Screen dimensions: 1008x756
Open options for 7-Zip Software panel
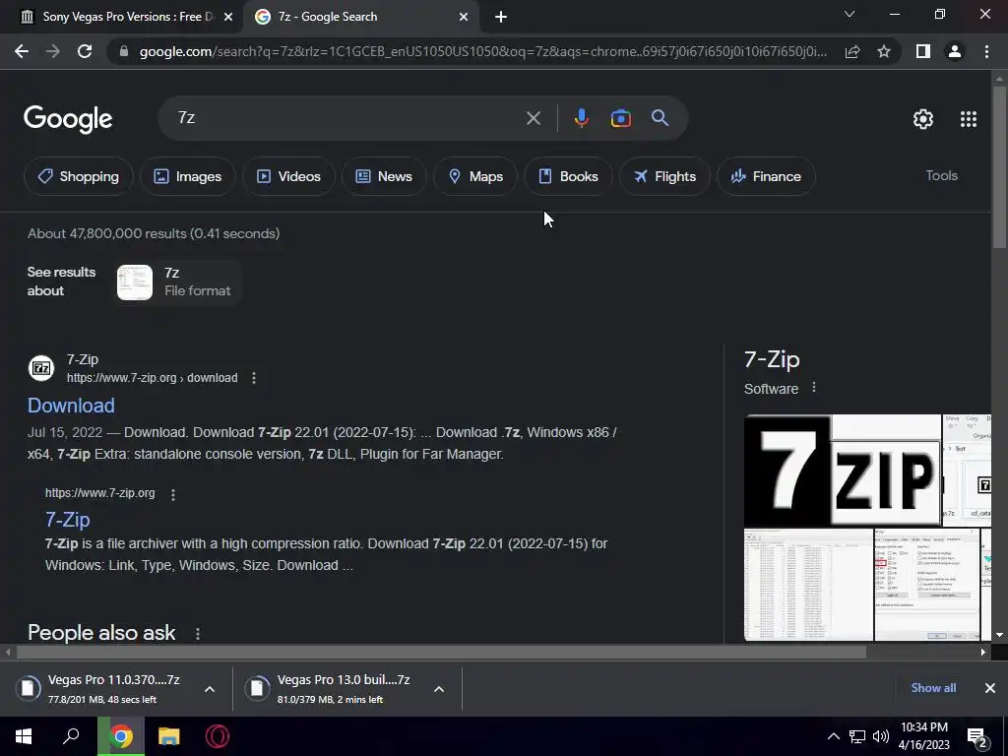click(814, 388)
